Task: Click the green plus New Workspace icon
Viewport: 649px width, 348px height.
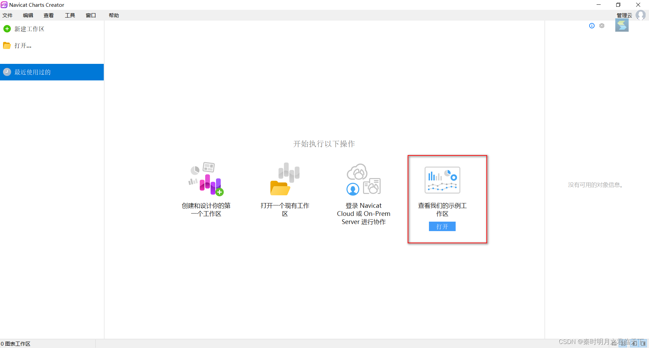Action: 7,29
